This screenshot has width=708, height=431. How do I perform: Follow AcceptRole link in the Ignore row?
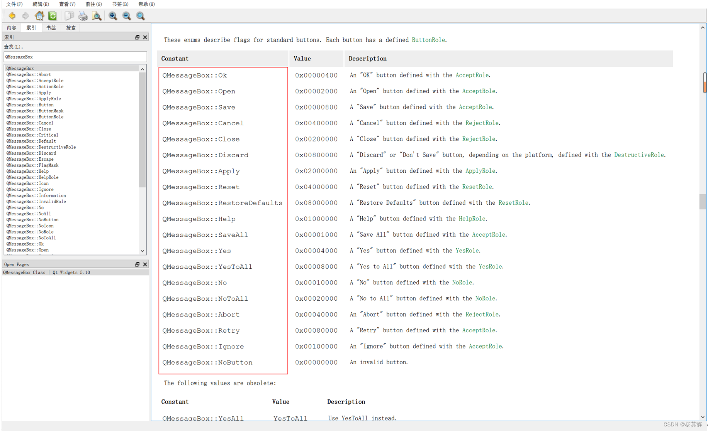[485, 346]
